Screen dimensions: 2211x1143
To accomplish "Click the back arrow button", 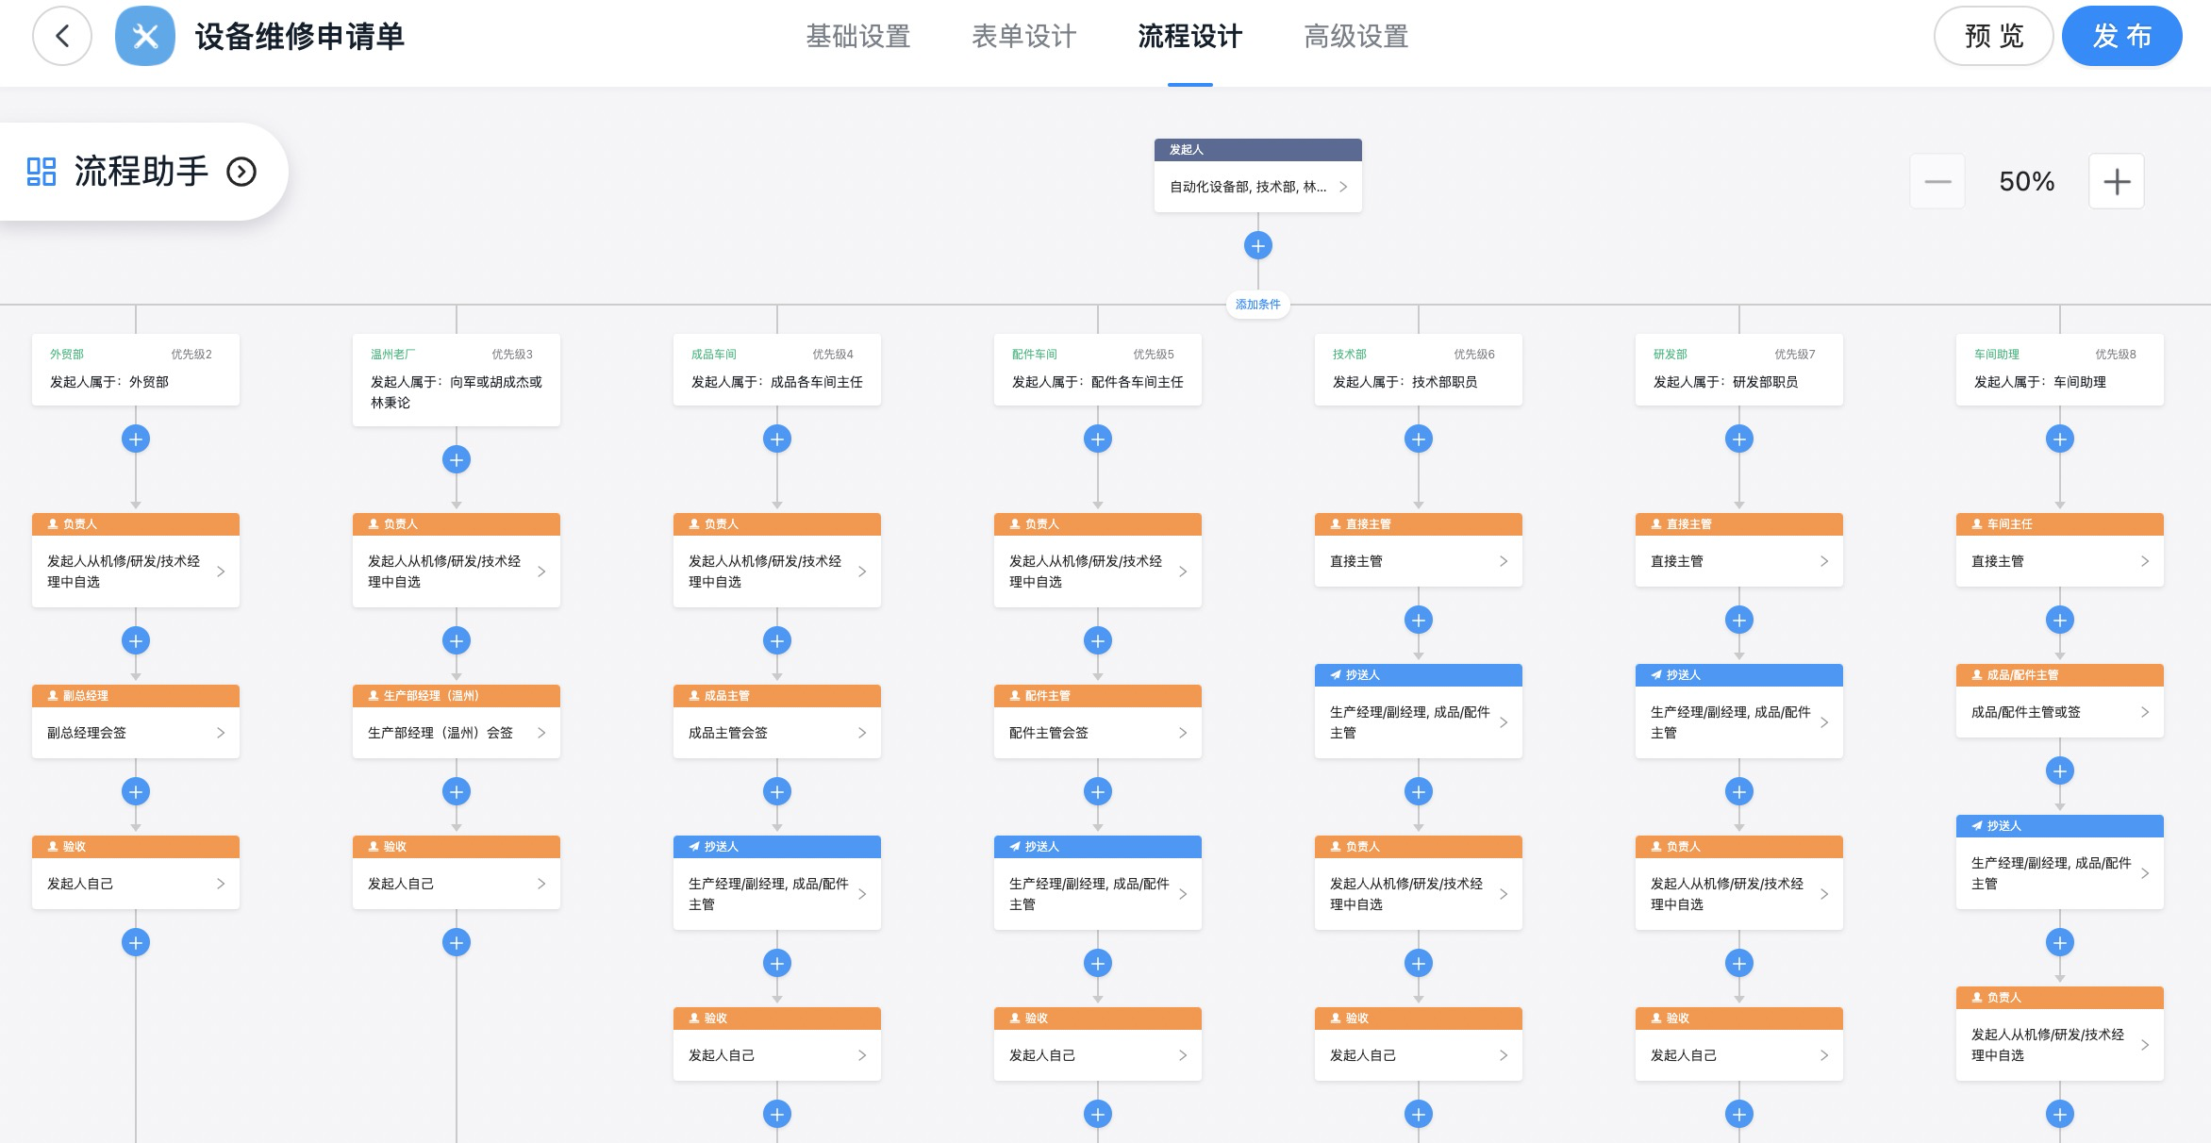I will tap(62, 37).
